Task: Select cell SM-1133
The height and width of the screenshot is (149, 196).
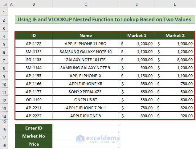Action: tap(34, 52)
